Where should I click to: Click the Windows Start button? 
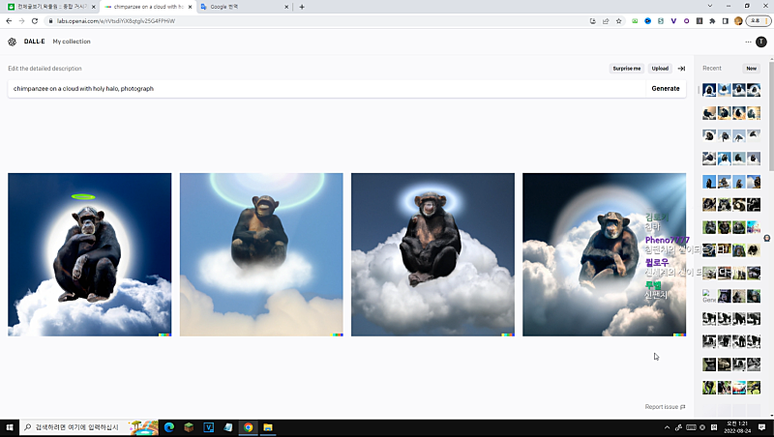pyautogui.click(x=10, y=427)
